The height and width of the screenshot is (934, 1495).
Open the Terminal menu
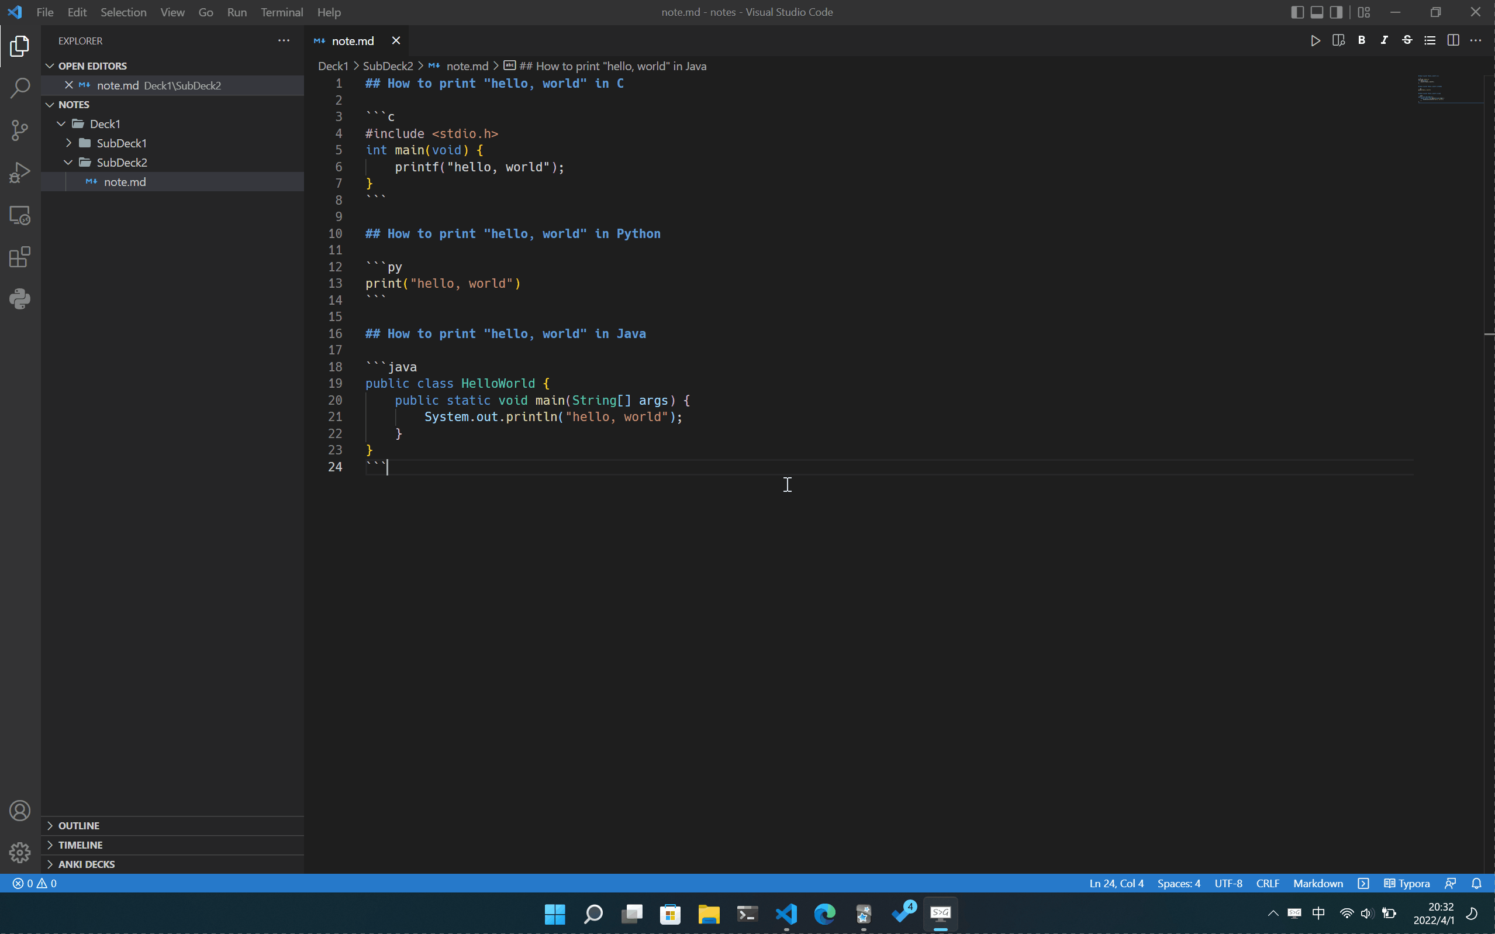pyautogui.click(x=282, y=12)
